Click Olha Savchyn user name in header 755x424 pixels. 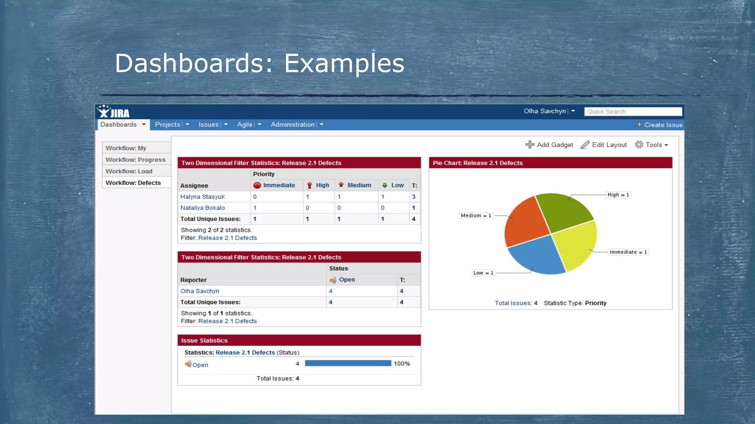coord(545,111)
